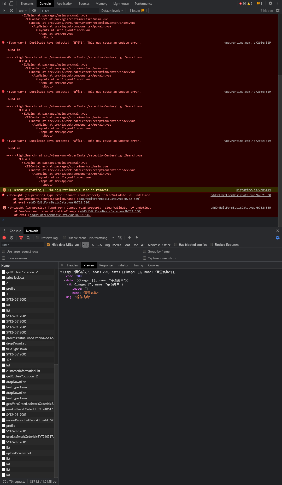Enable the Preserve log checkbox
Viewport: 282px width, 485px height.
coord(38,238)
